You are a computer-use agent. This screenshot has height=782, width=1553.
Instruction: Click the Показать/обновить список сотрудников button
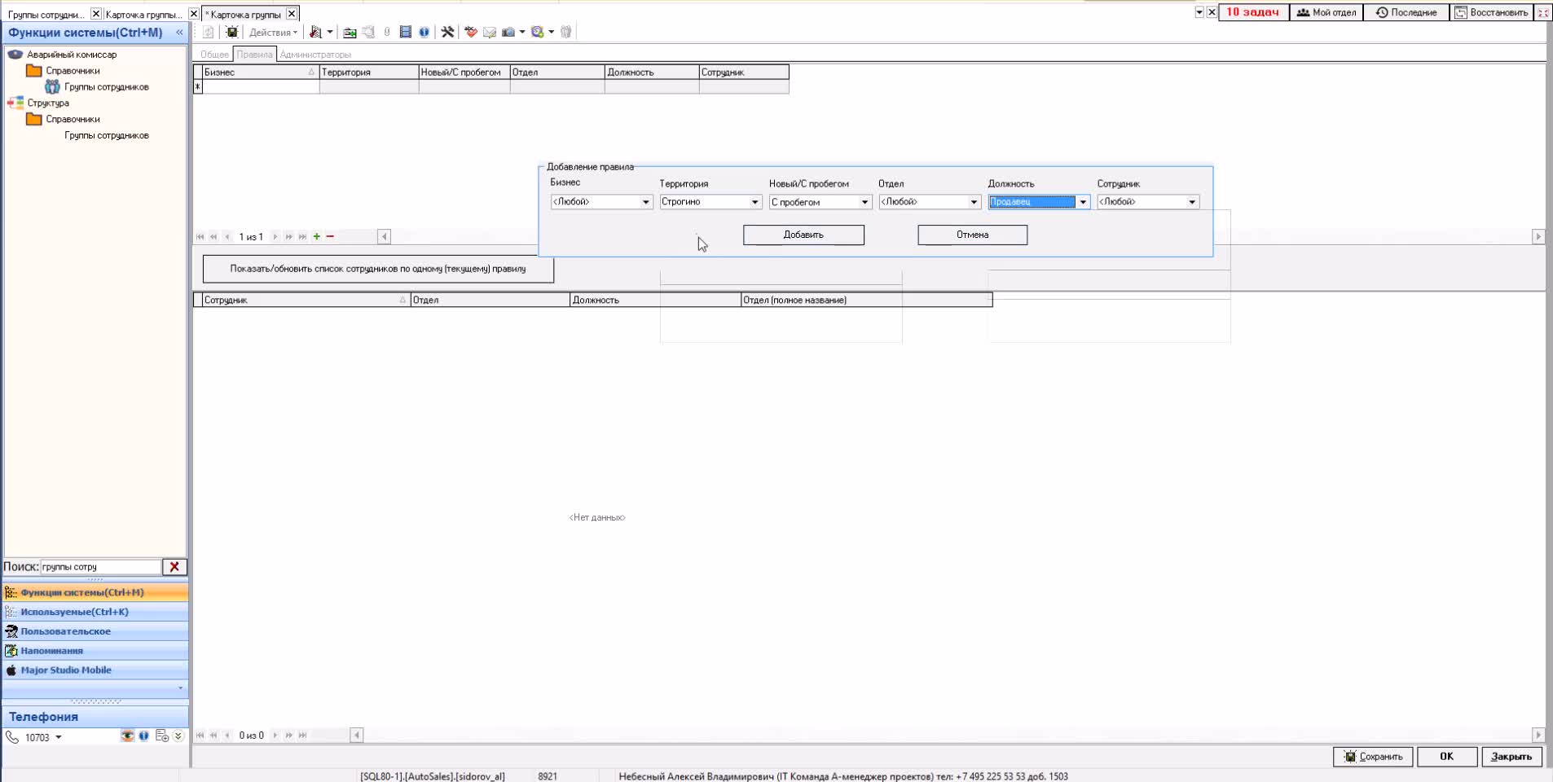coord(378,269)
